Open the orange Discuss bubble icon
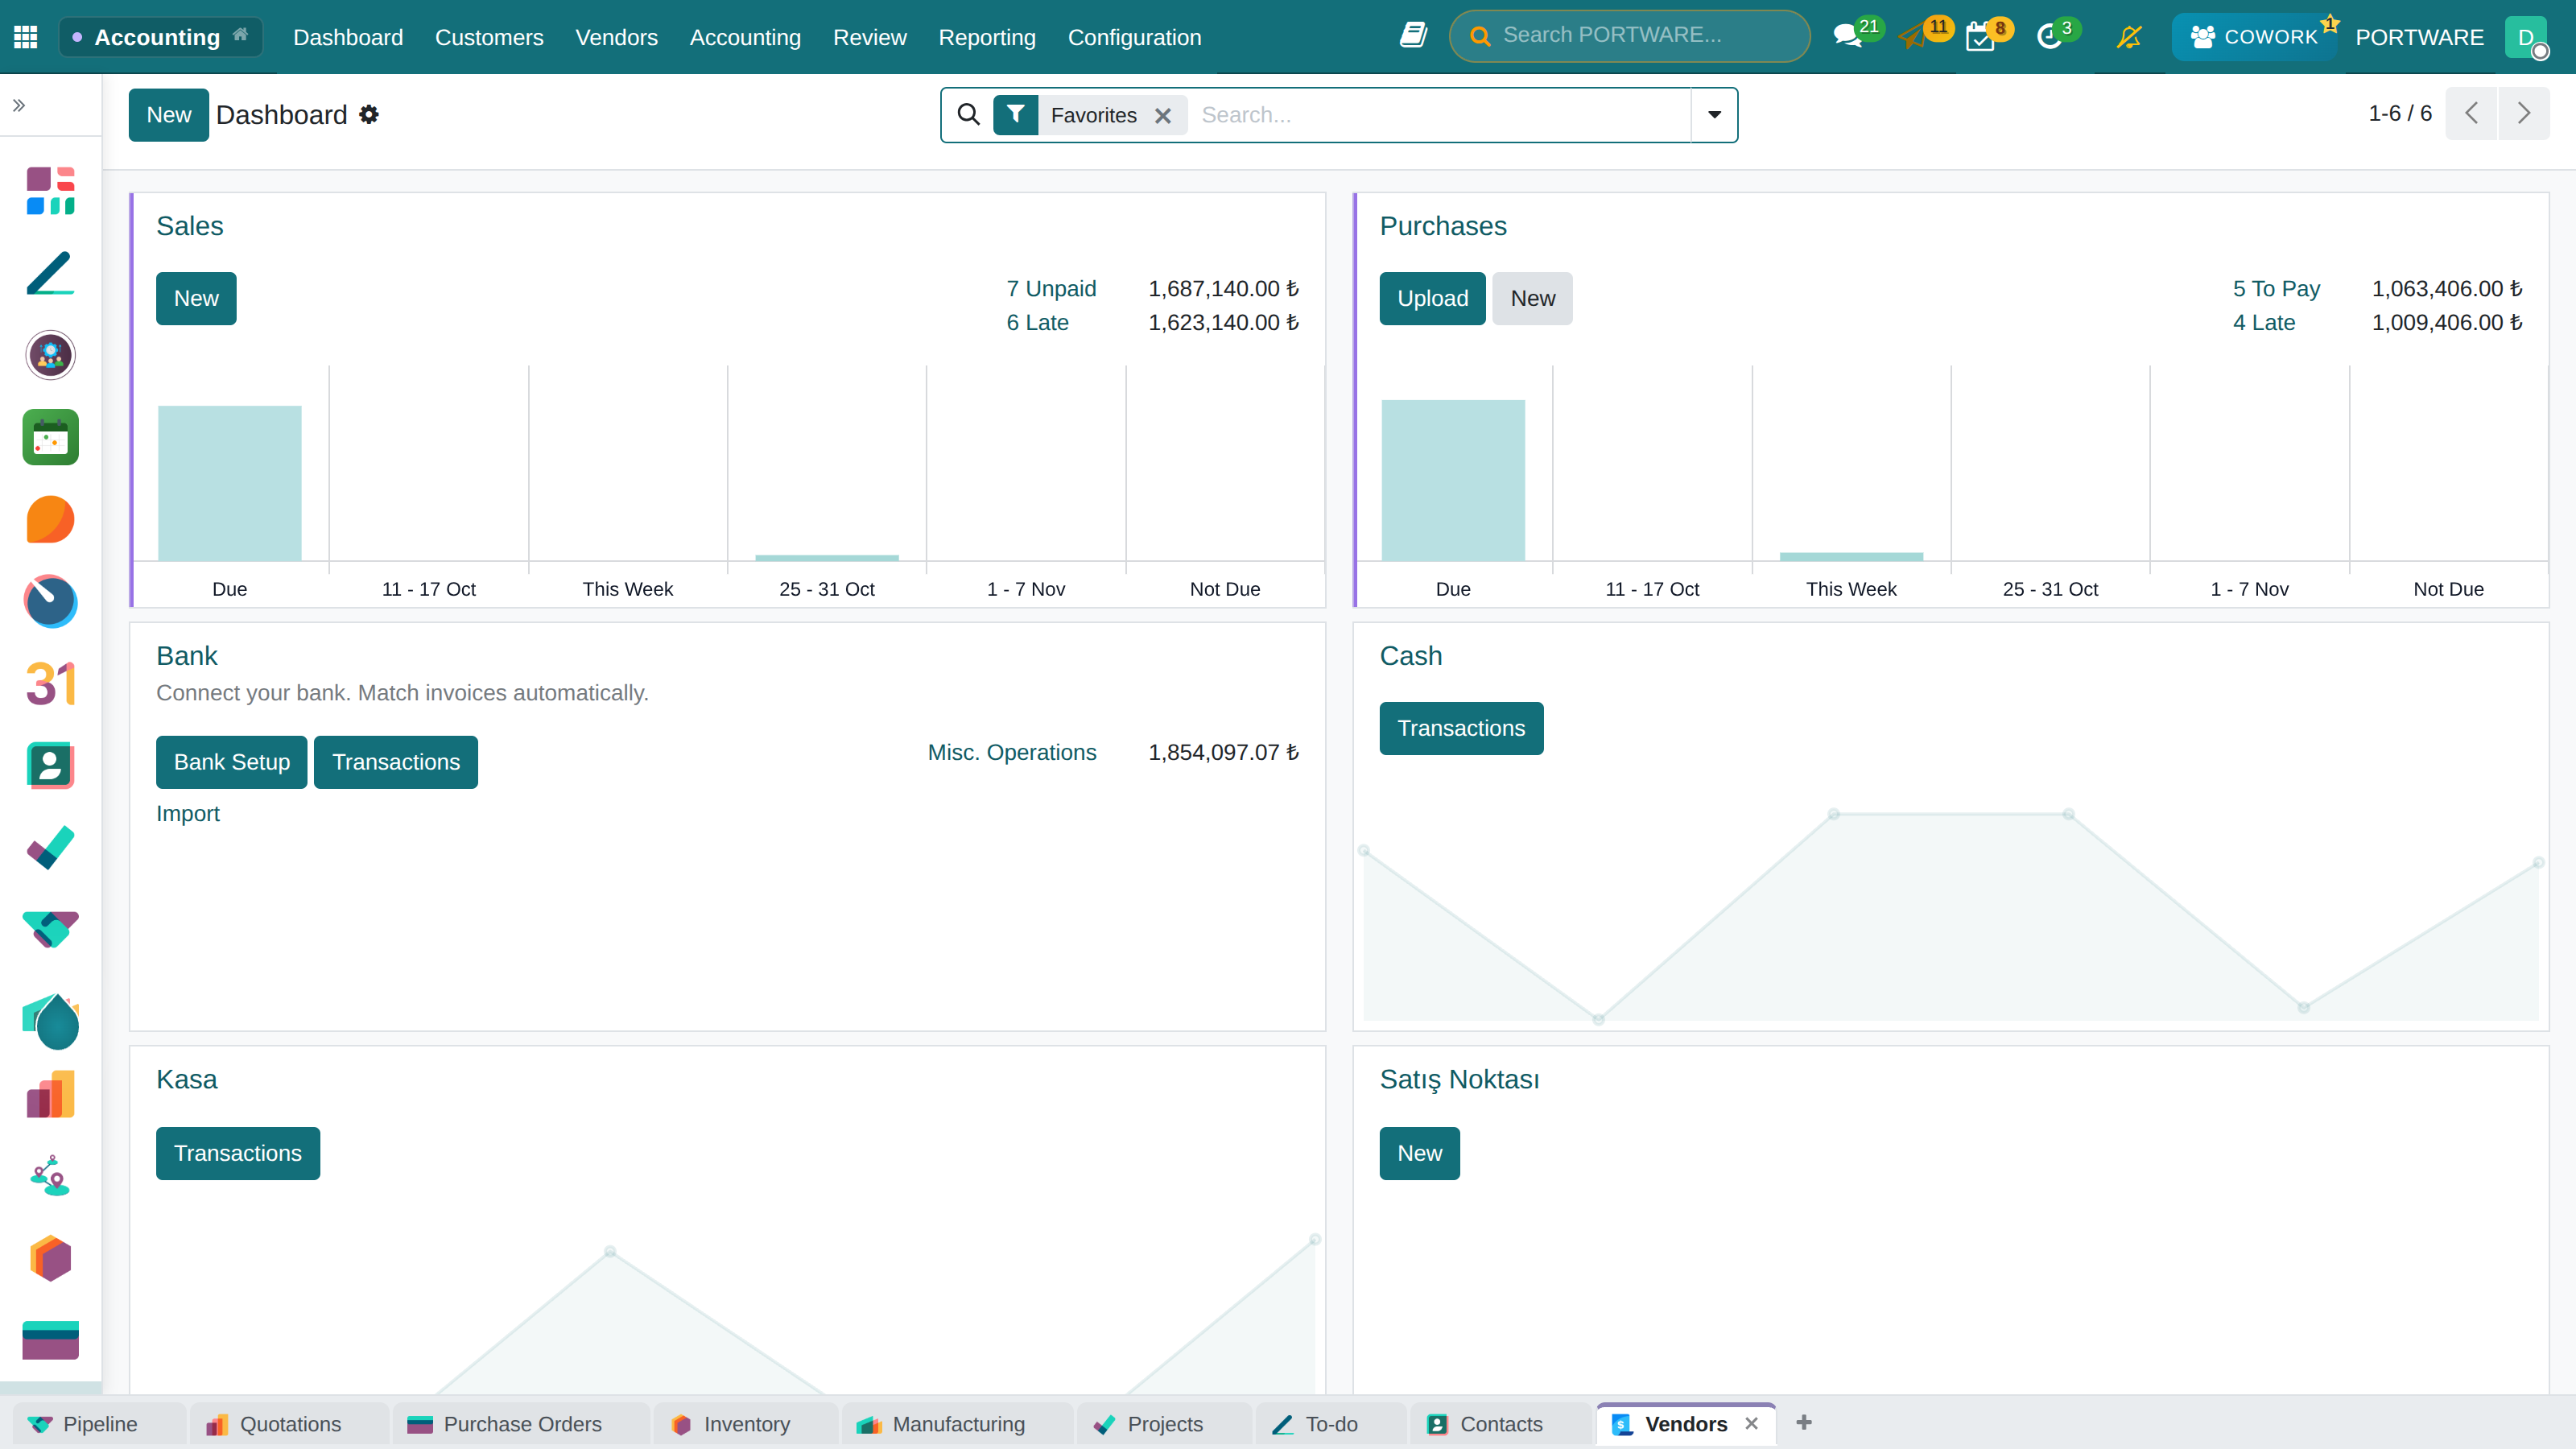This screenshot has height=1449, width=2576. pyautogui.click(x=50, y=519)
